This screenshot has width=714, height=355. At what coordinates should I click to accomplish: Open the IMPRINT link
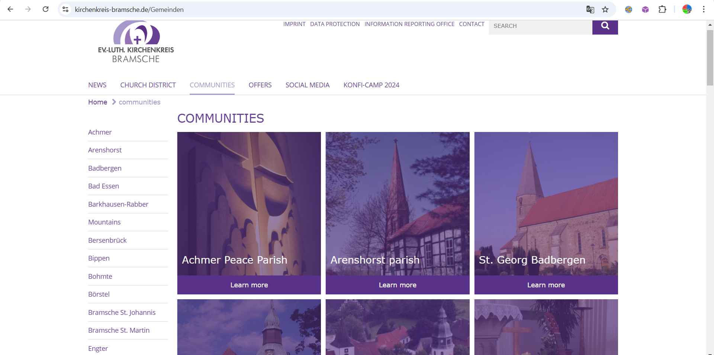[x=294, y=24]
